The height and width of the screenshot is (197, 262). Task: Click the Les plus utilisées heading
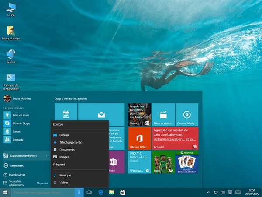coord(14,108)
